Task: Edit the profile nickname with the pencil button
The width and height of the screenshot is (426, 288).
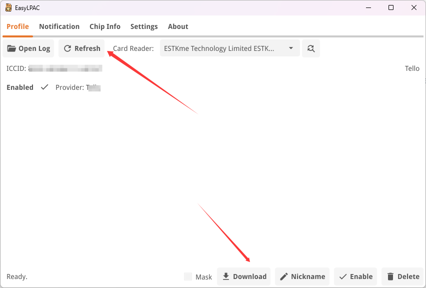Action: (302, 277)
